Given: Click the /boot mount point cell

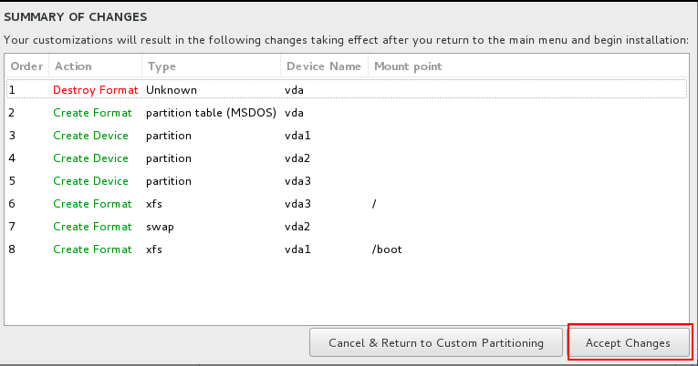Looking at the screenshot, I should [387, 249].
